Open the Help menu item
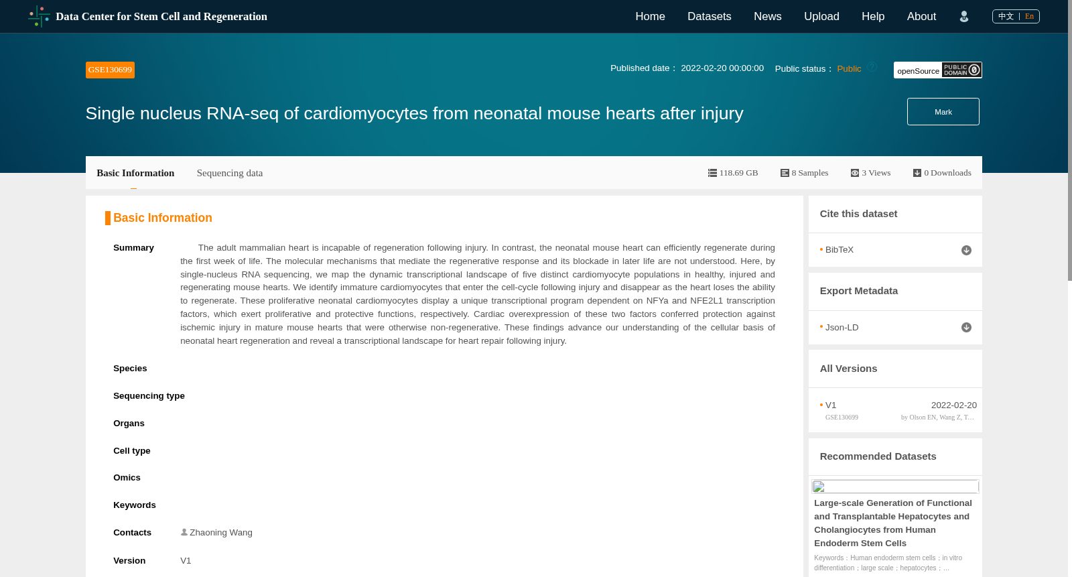Image resolution: width=1072 pixels, height=577 pixels. tap(873, 17)
